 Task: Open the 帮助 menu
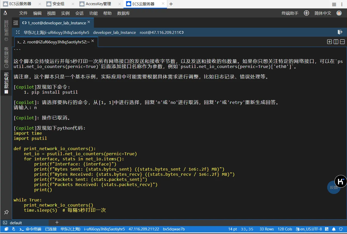(x=107, y=13)
